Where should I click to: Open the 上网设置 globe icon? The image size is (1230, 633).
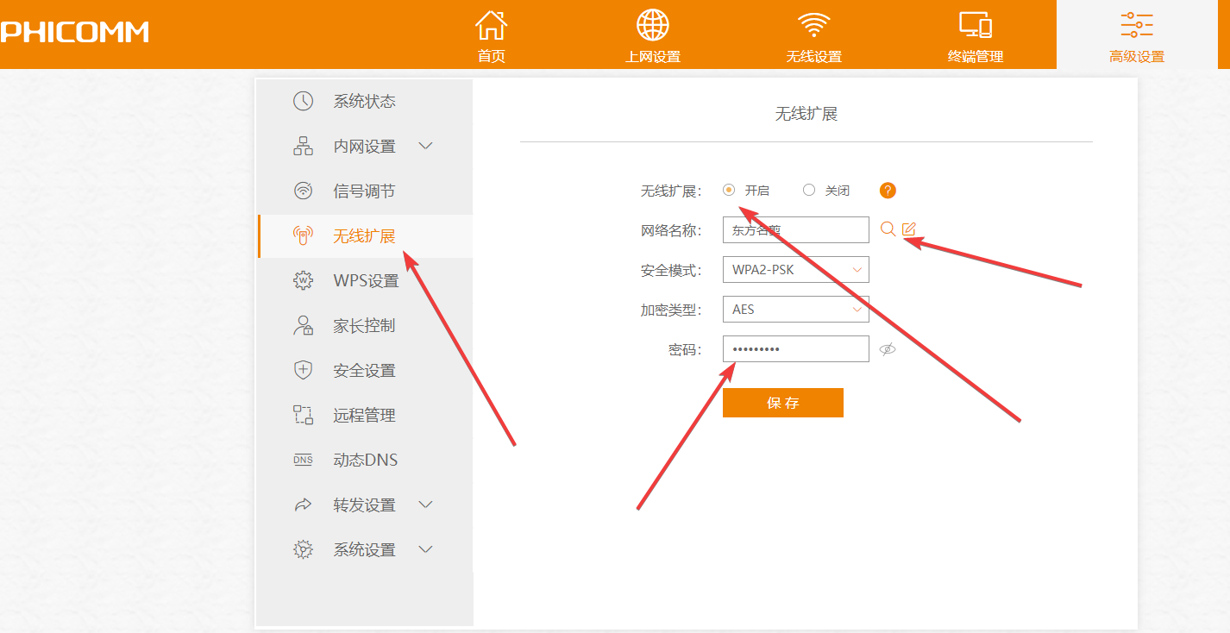click(x=653, y=25)
